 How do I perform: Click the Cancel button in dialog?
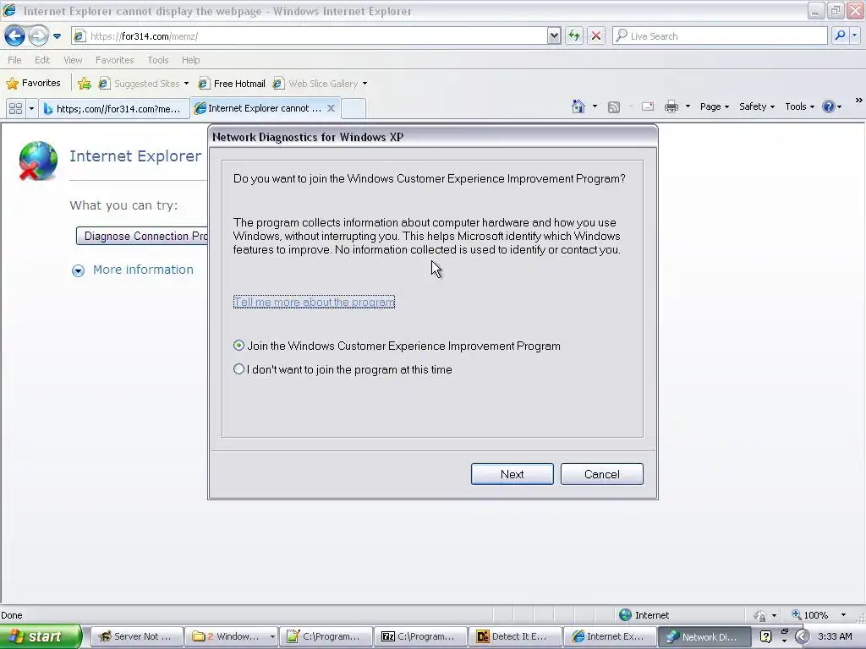(x=602, y=474)
